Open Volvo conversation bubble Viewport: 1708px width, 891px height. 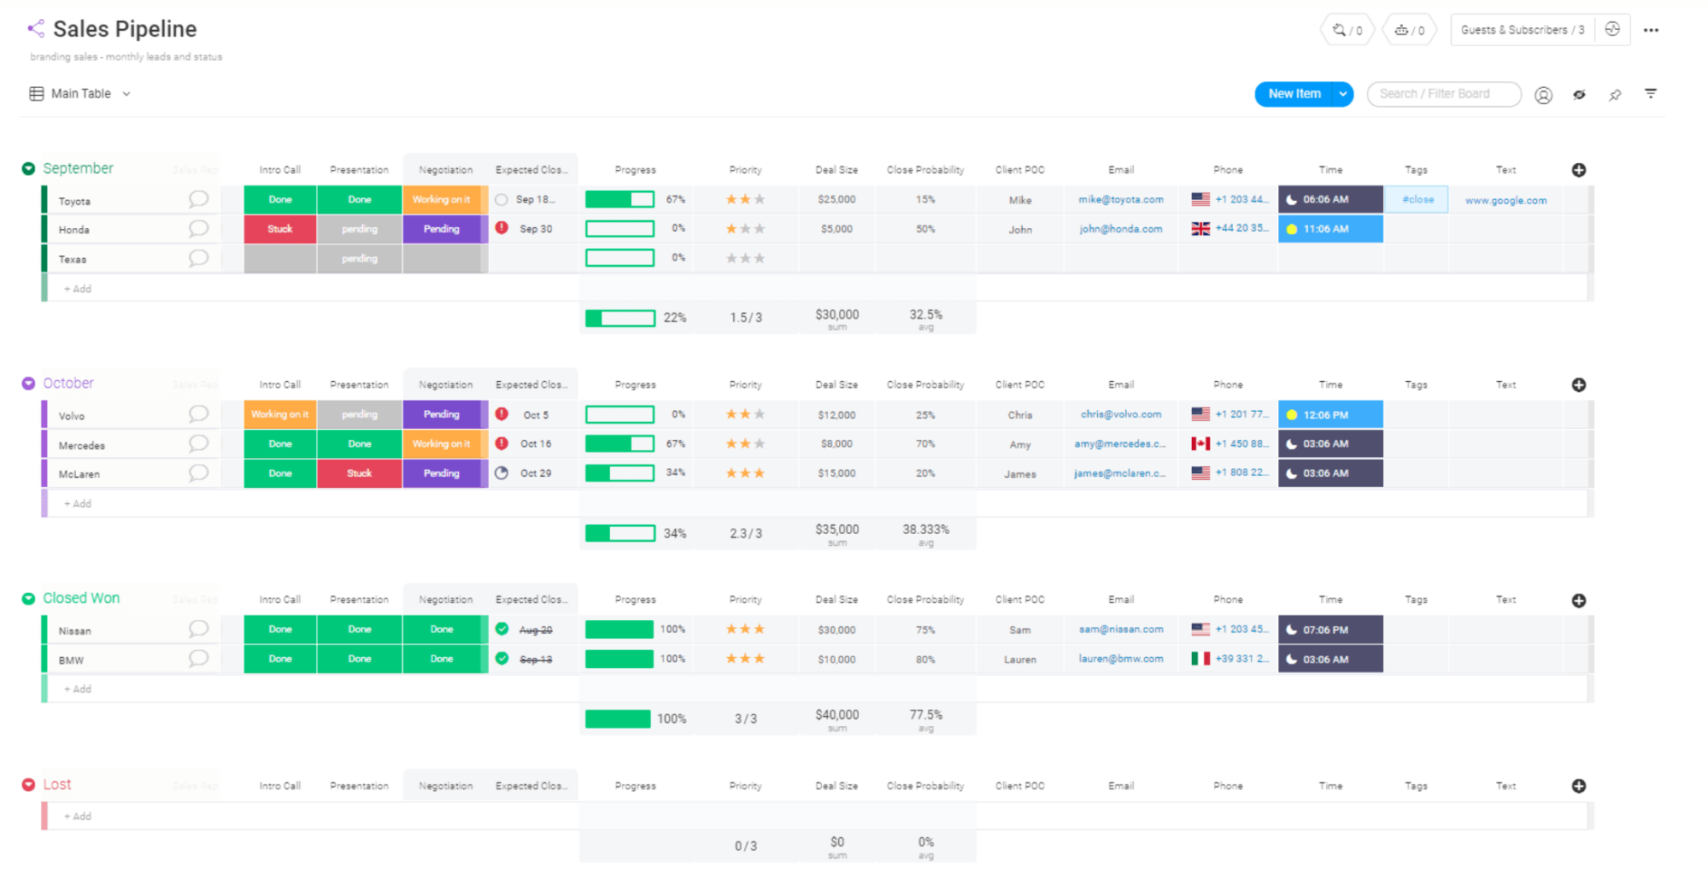(198, 414)
